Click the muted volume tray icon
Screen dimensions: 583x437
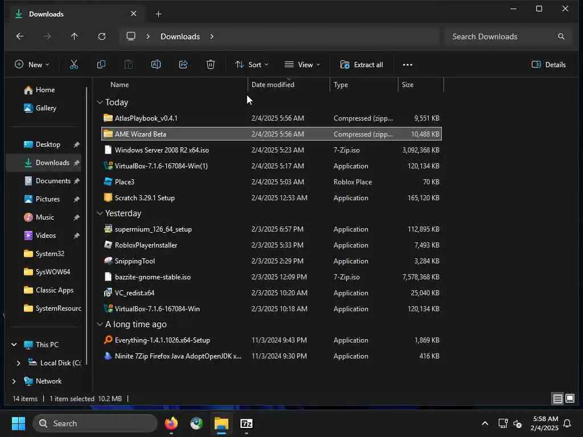517,423
